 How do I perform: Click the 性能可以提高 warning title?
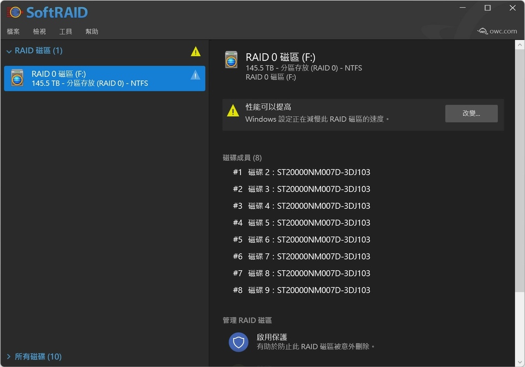pos(268,107)
